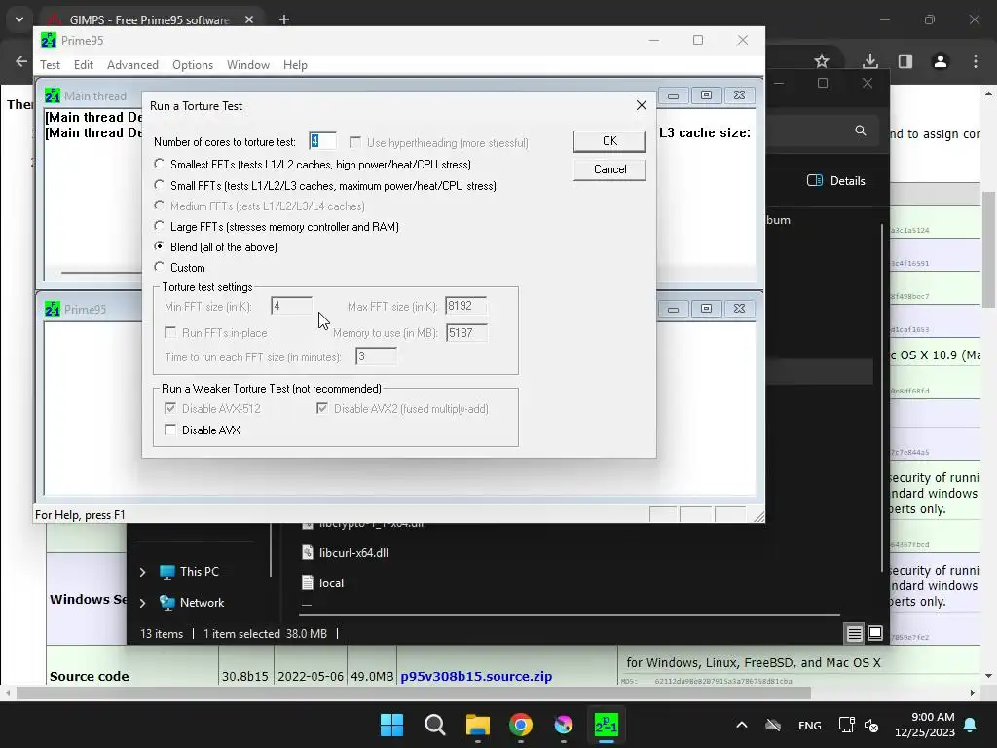Toggle Chrome side panel icon

click(x=905, y=61)
